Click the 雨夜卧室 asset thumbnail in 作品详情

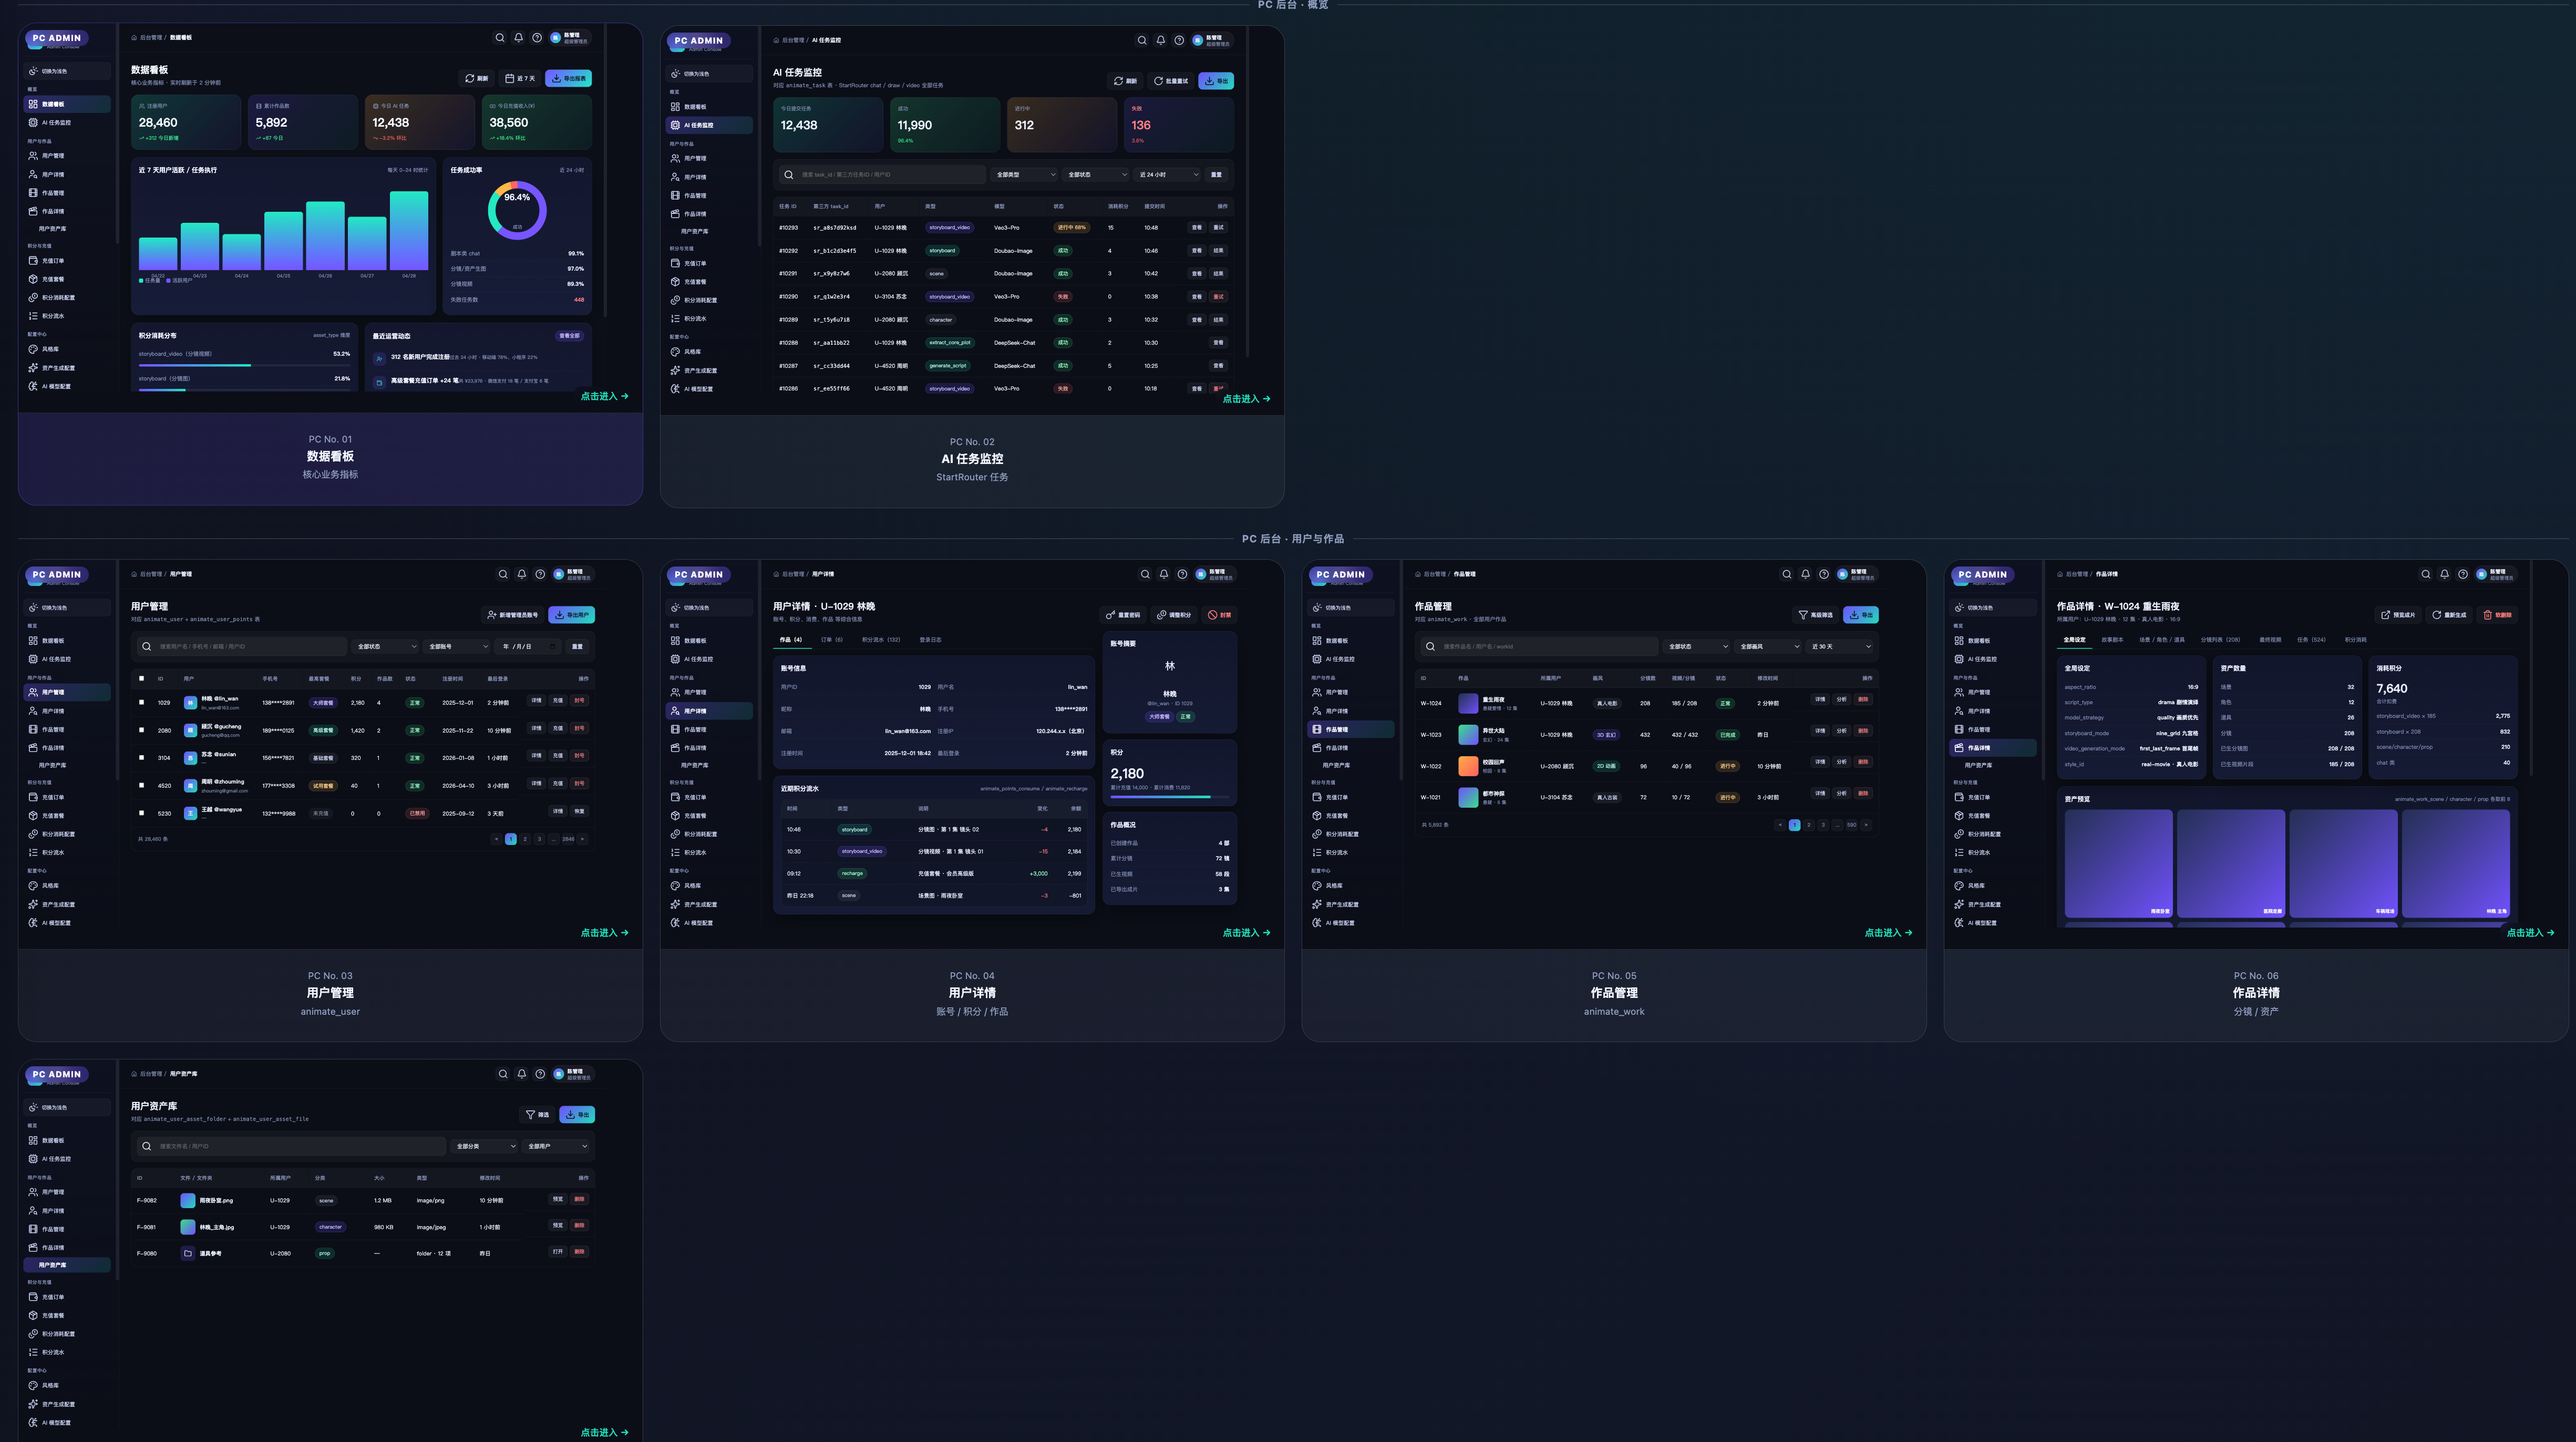click(x=2118, y=864)
